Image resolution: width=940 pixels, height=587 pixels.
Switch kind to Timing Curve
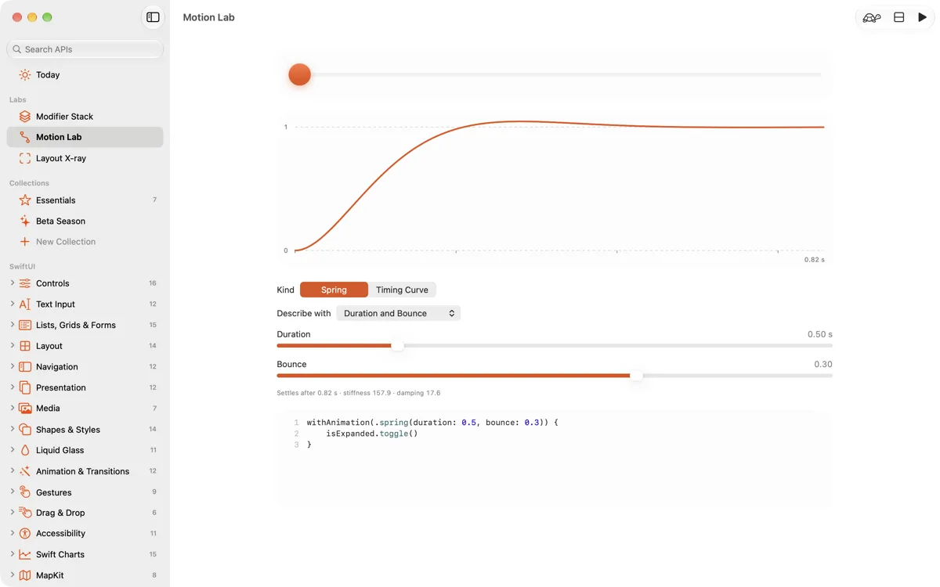[402, 290]
